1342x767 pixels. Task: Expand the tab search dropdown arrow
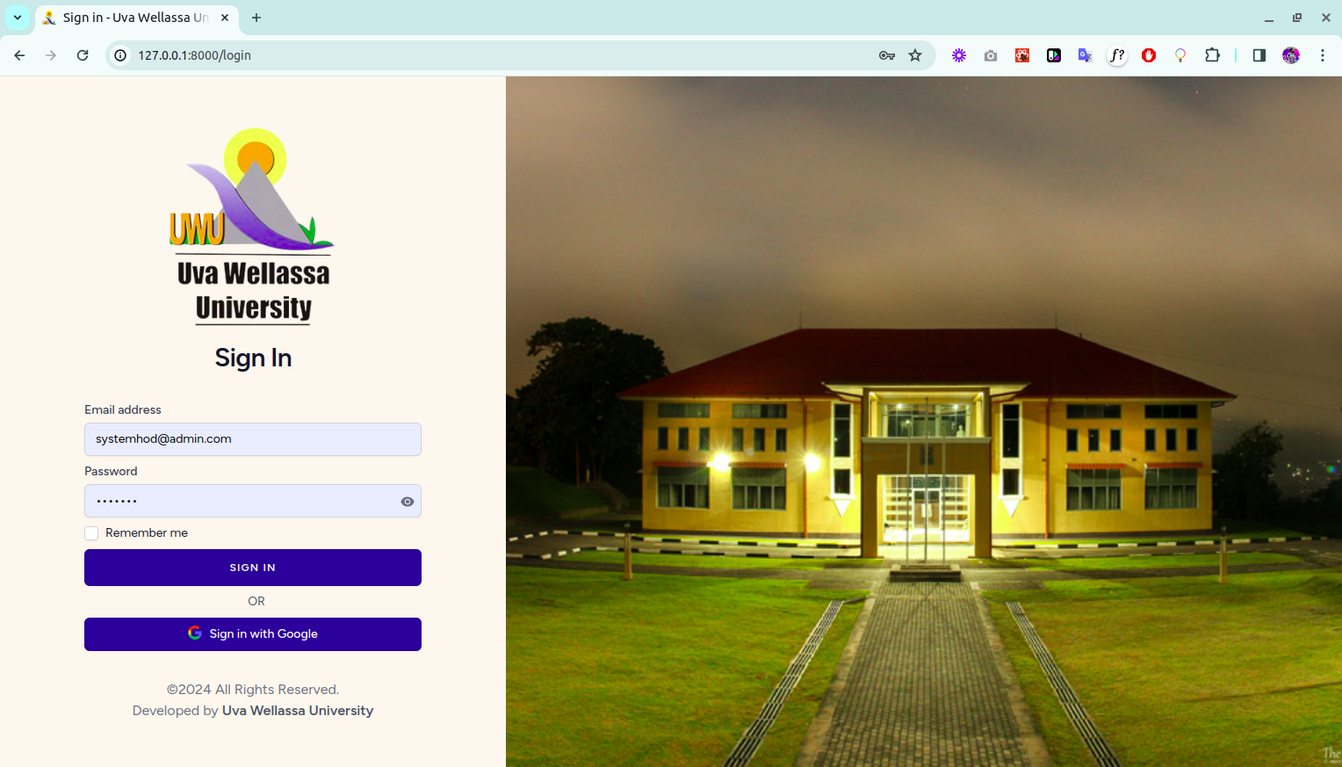18,18
